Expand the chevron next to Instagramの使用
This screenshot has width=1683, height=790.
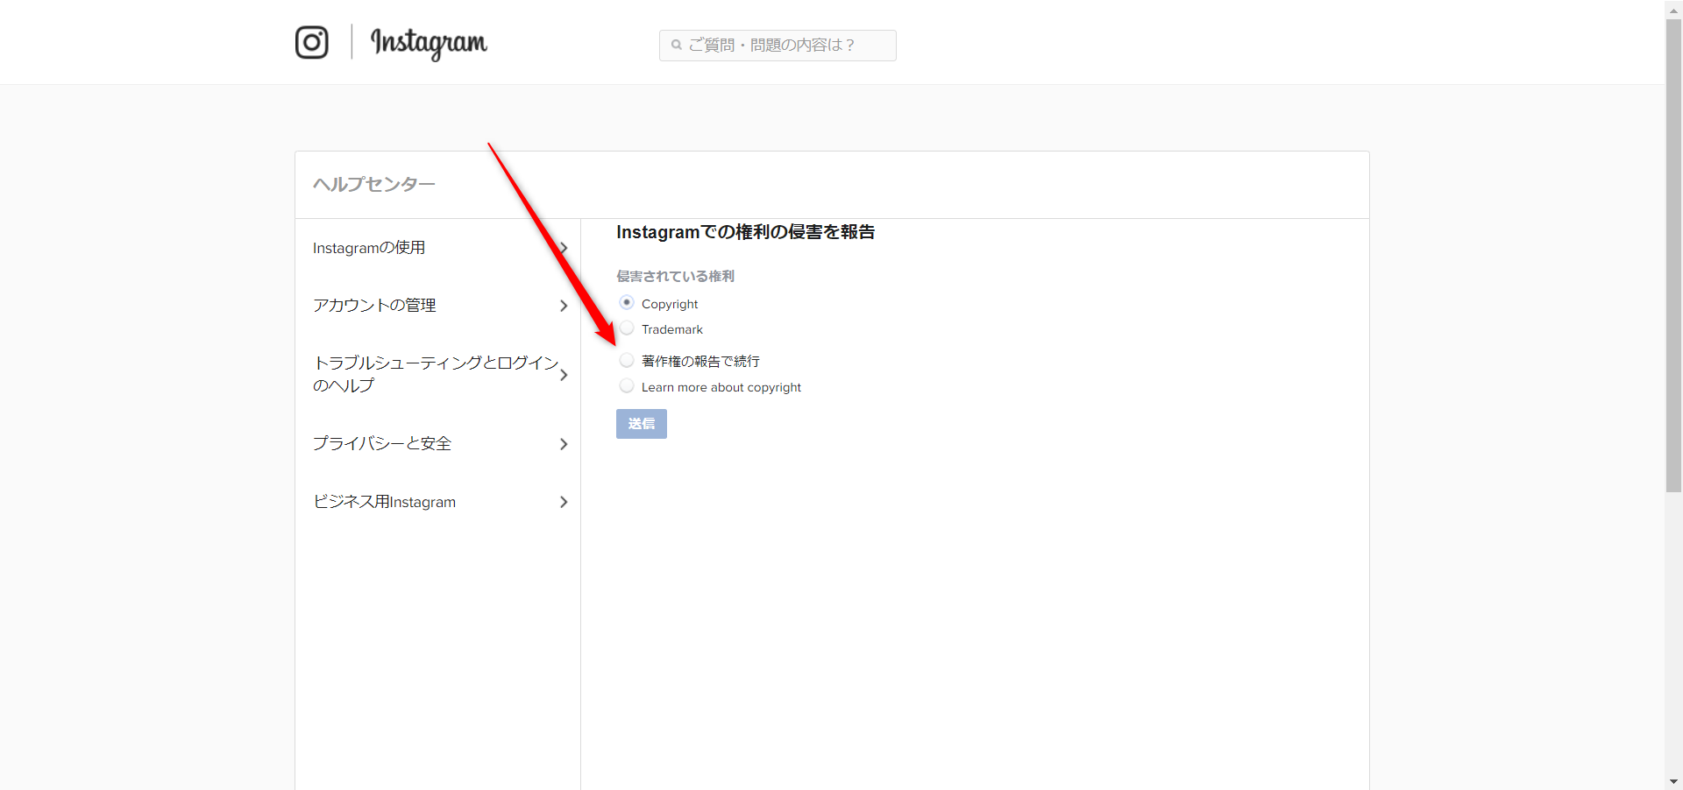tap(564, 248)
